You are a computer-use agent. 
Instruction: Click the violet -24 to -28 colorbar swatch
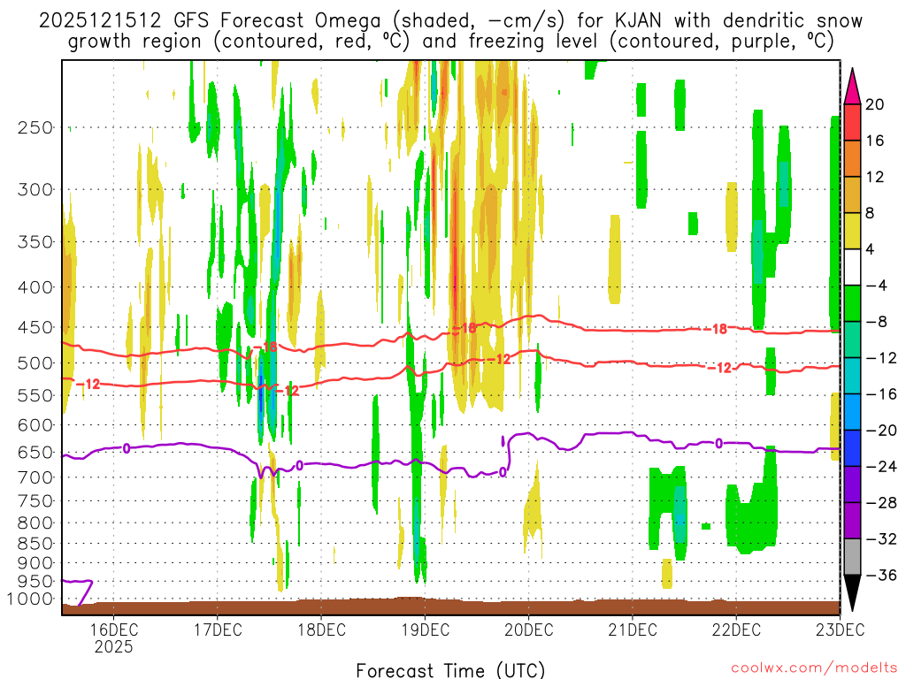click(x=852, y=484)
